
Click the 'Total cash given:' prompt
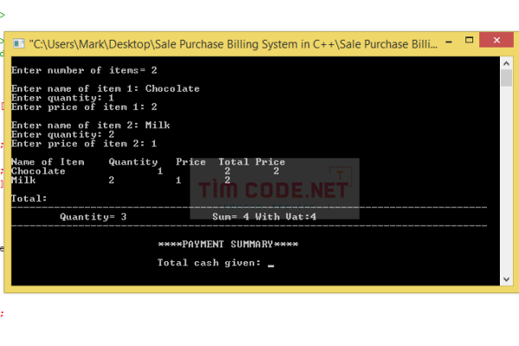coord(209,263)
